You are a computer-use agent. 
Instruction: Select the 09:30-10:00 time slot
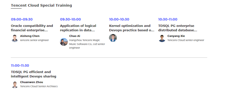point(71,19)
